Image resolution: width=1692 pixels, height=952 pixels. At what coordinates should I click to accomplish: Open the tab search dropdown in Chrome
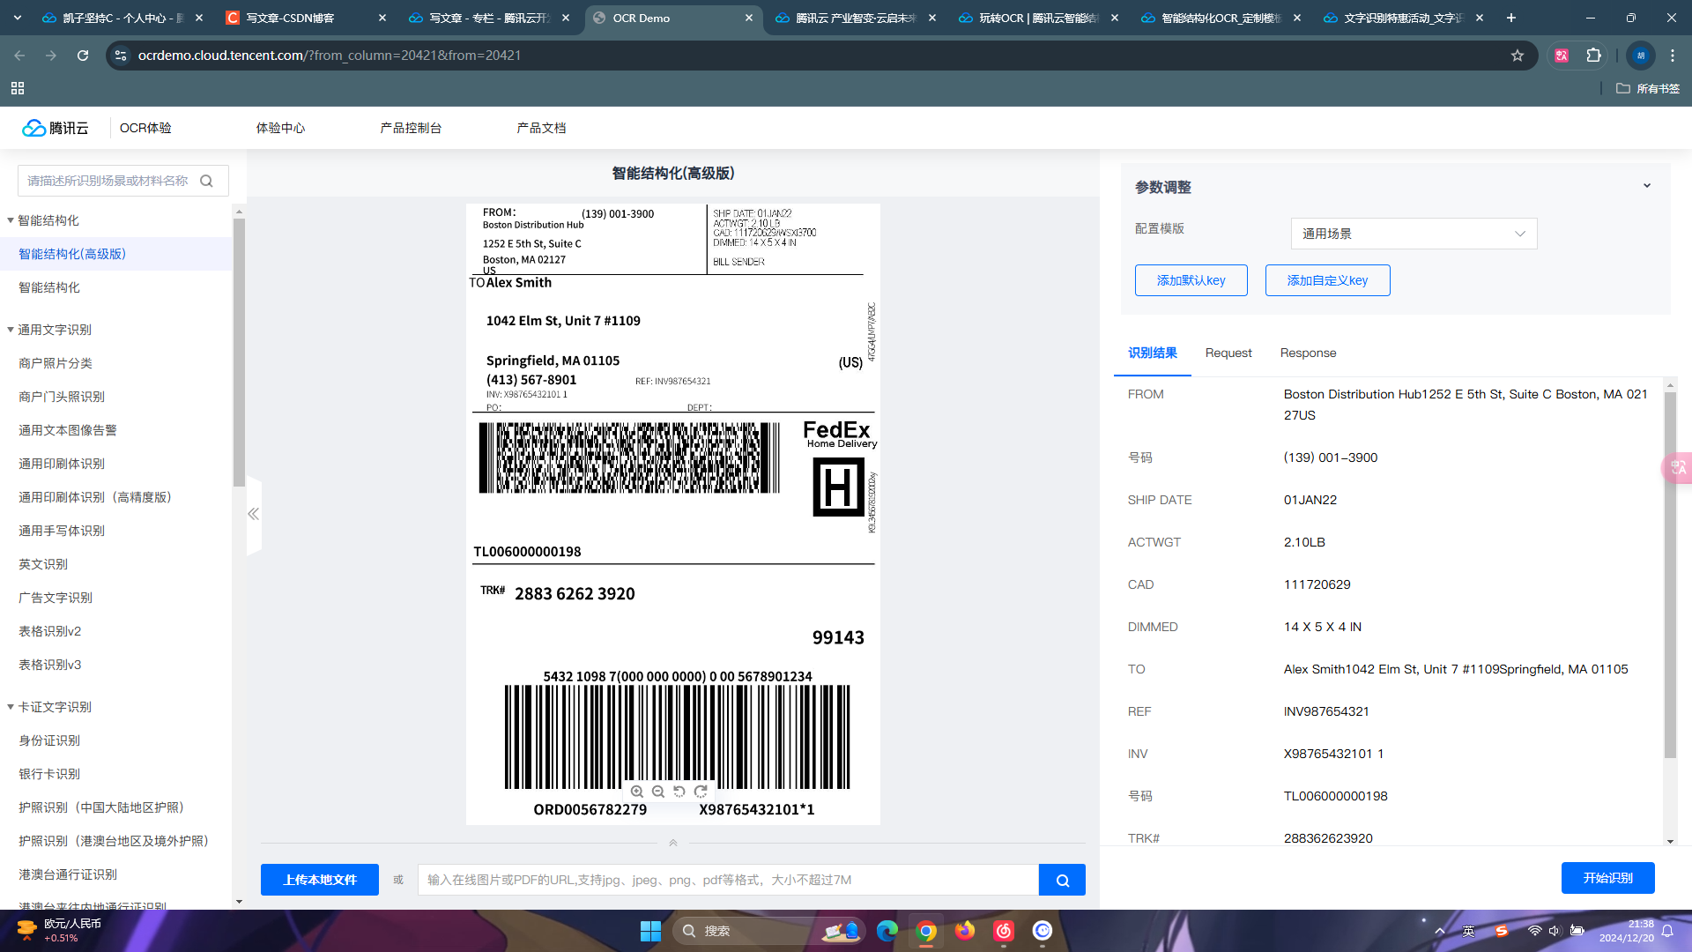coord(18,18)
